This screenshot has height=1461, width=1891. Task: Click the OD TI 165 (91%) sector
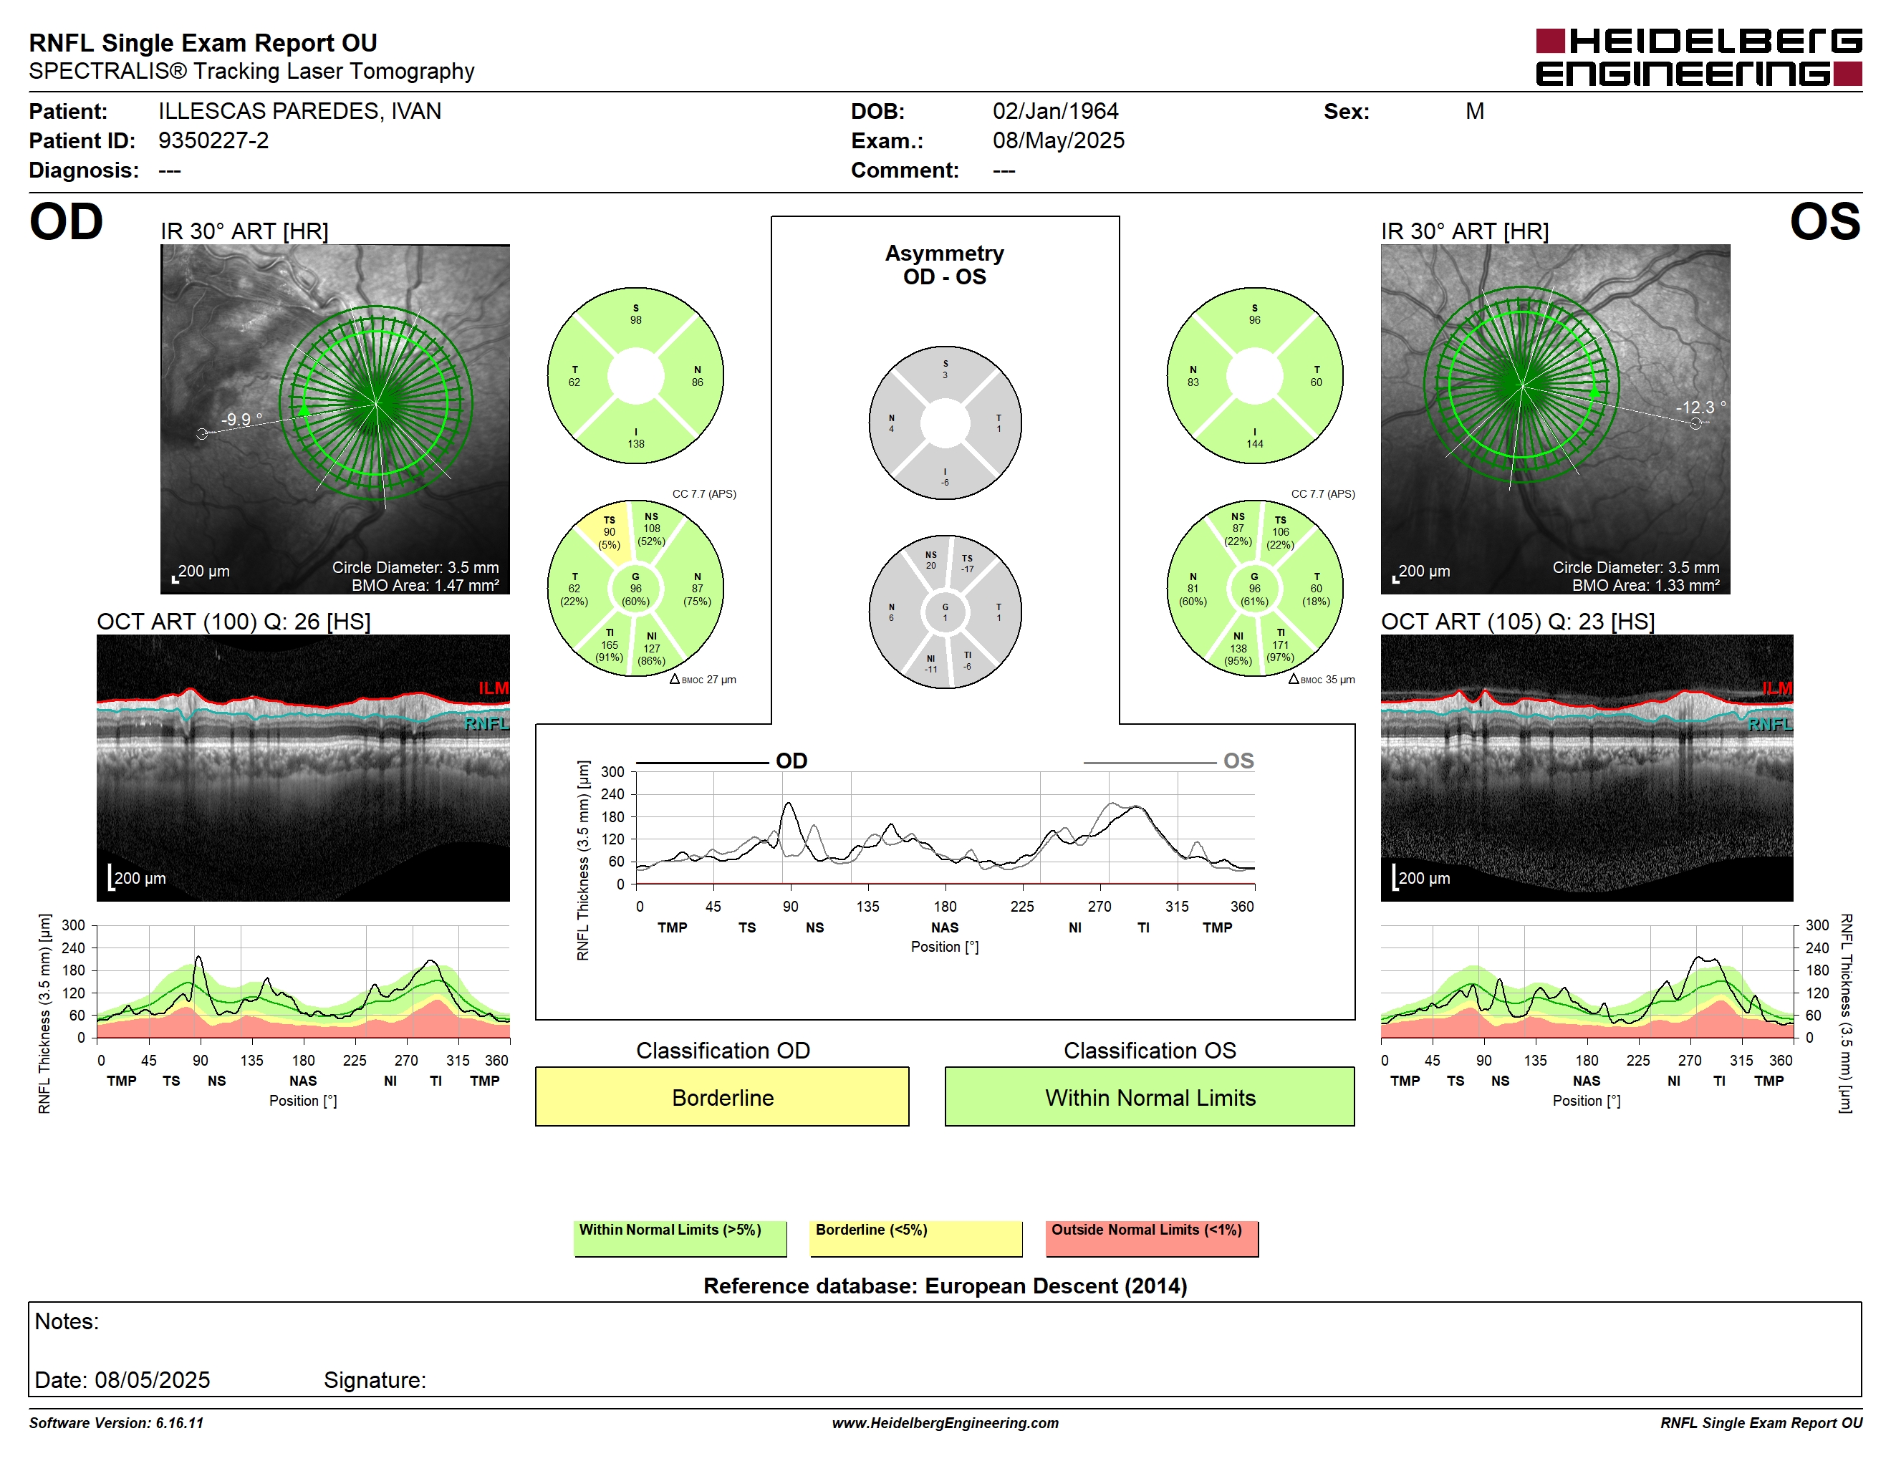610,645
